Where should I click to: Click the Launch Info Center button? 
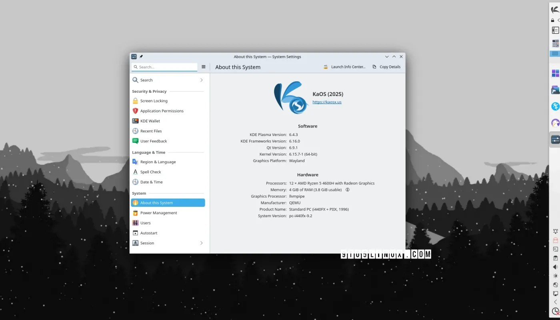345,67
